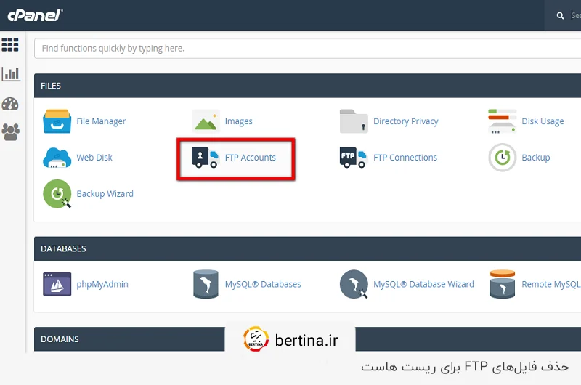Click the Disk Usage icon
Image resolution: width=581 pixels, height=385 pixels.
[503, 121]
